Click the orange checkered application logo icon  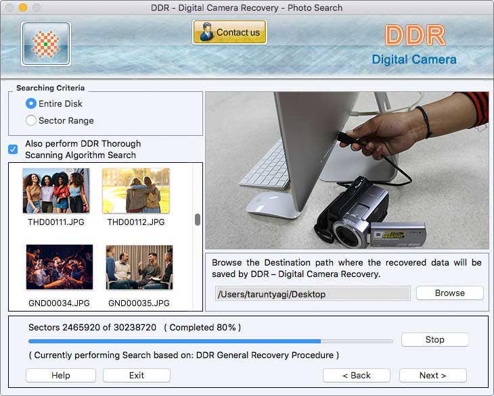tap(46, 44)
